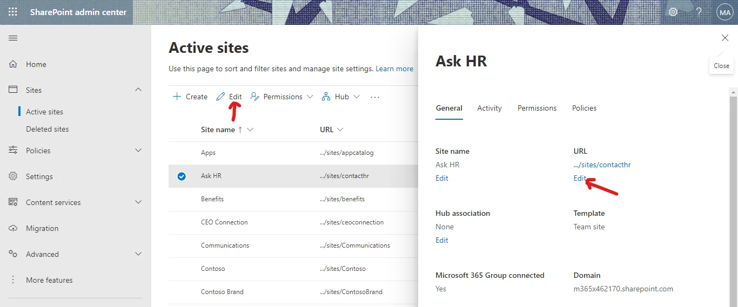Viewport: 738px width, 307px height.
Task: Switch to the Policies tab in panel
Action: click(585, 108)
